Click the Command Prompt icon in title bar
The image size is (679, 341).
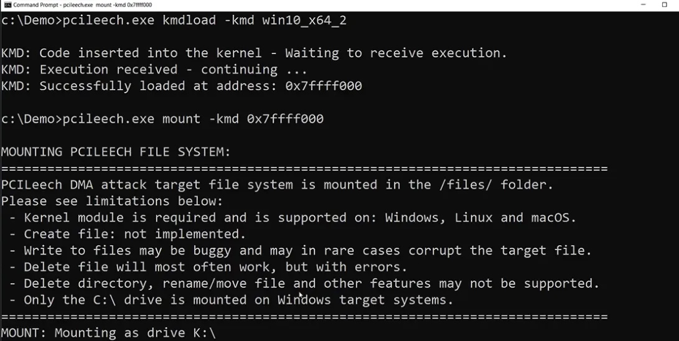(x=7, y=4)
